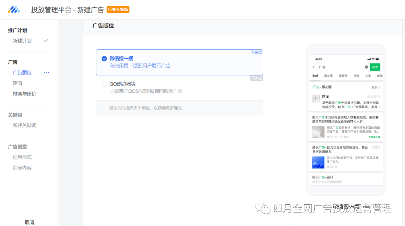The image size is (405, 226).
Task: Click back arrow in phone preview
Action: pyautogui.click(x=313, y=67)
